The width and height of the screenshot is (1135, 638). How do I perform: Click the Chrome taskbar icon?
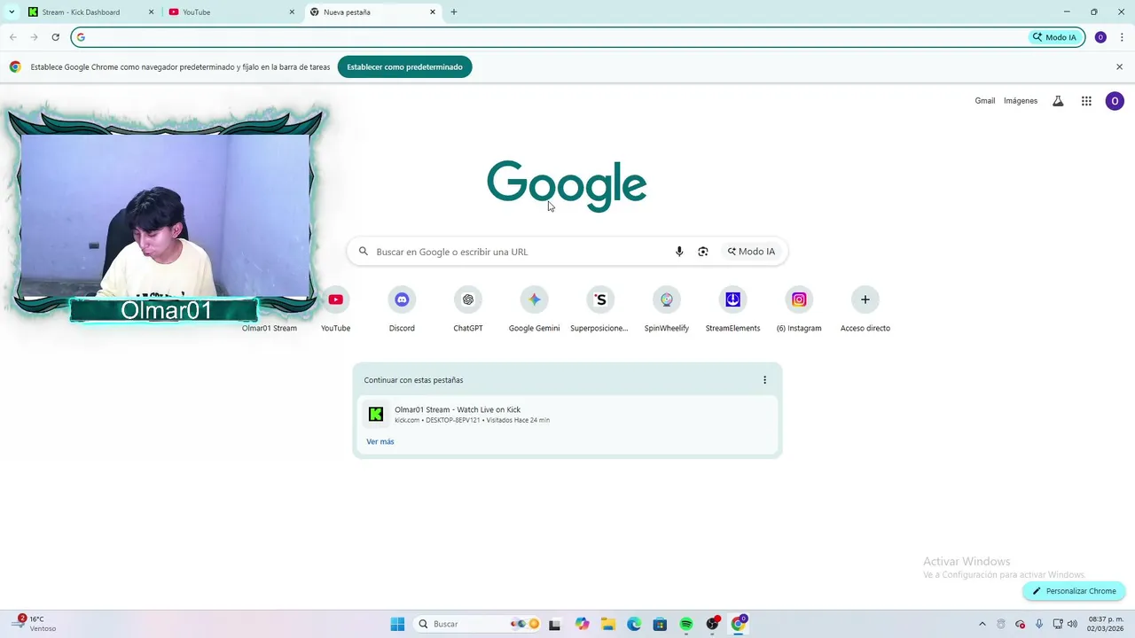point(738,624)
